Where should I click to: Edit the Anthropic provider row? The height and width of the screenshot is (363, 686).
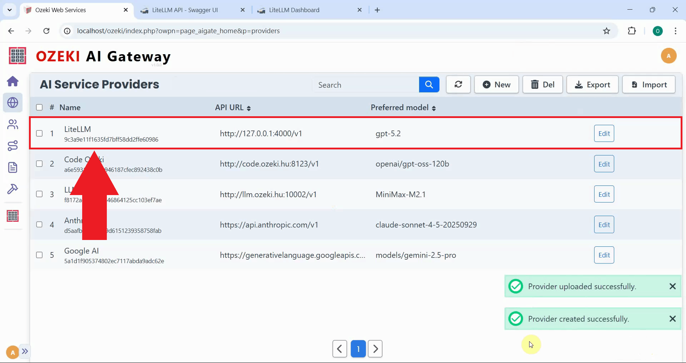[604, 225]
